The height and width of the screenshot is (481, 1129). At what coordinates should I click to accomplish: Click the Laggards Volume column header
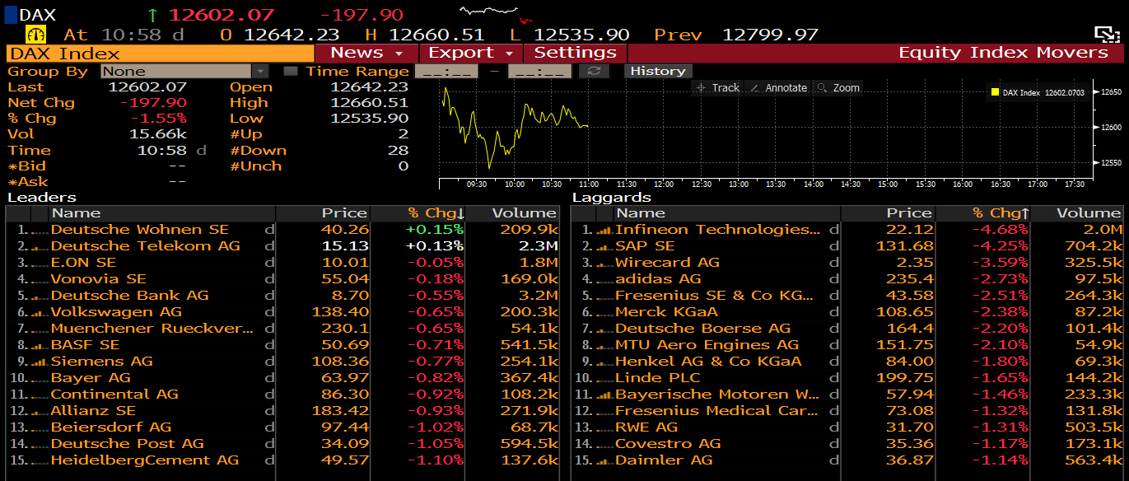coord(1077,213)
